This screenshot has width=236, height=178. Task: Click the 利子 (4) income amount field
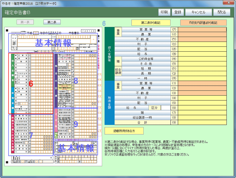pyautogui.click(x=202, y=98)
